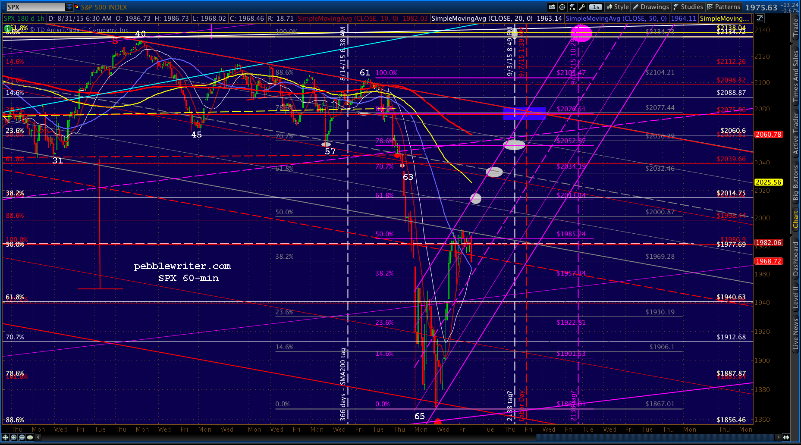Toggle the expand-collapse time axis icon
Screen dimensions: 801x445
[787, 437]
